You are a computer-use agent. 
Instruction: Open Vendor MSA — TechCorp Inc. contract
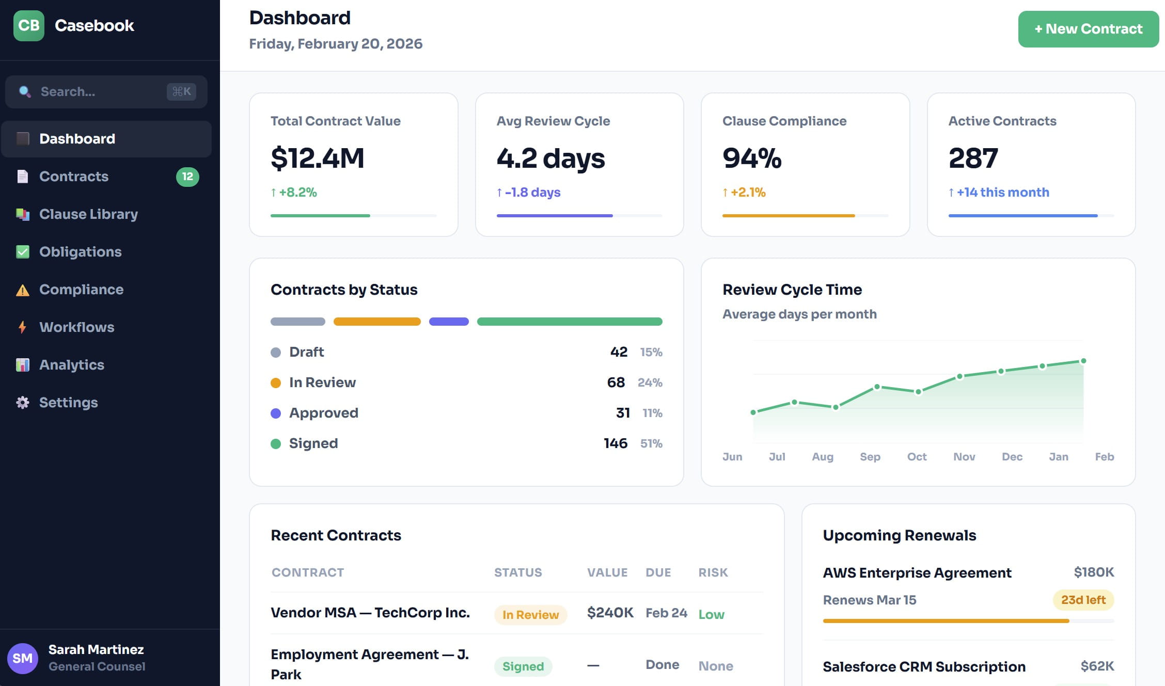click(370, 613)
